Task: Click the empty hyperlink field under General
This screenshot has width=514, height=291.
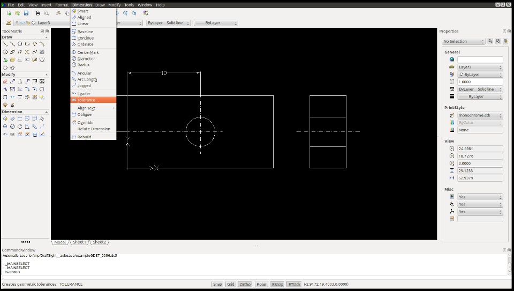Action: tap(480, 59)
